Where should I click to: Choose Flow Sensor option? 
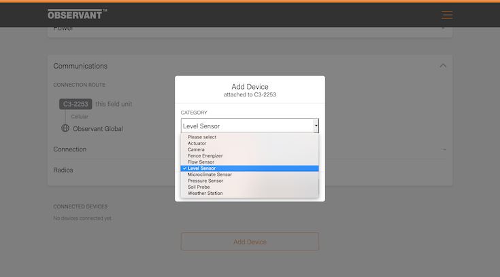(201, 162)
